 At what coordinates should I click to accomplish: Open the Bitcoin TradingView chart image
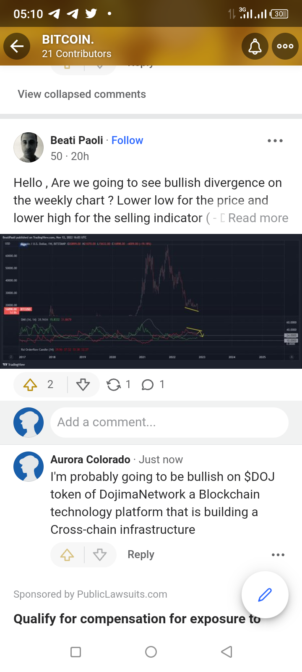pyautogui.click(x=151, y=301)
